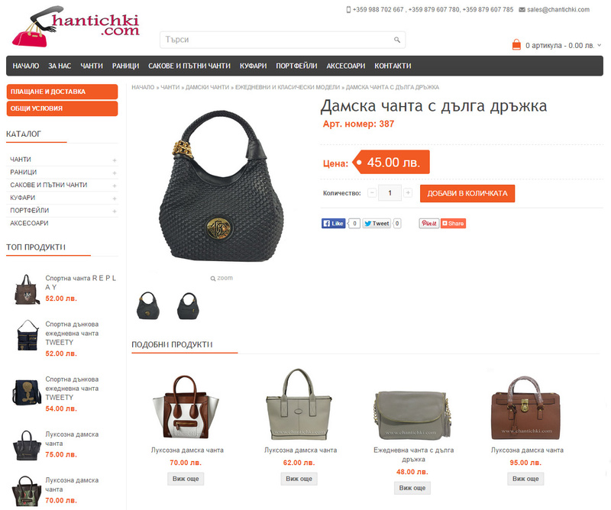
Task: Increase quantity with the plus stepper
Action: tap(408, 193)
